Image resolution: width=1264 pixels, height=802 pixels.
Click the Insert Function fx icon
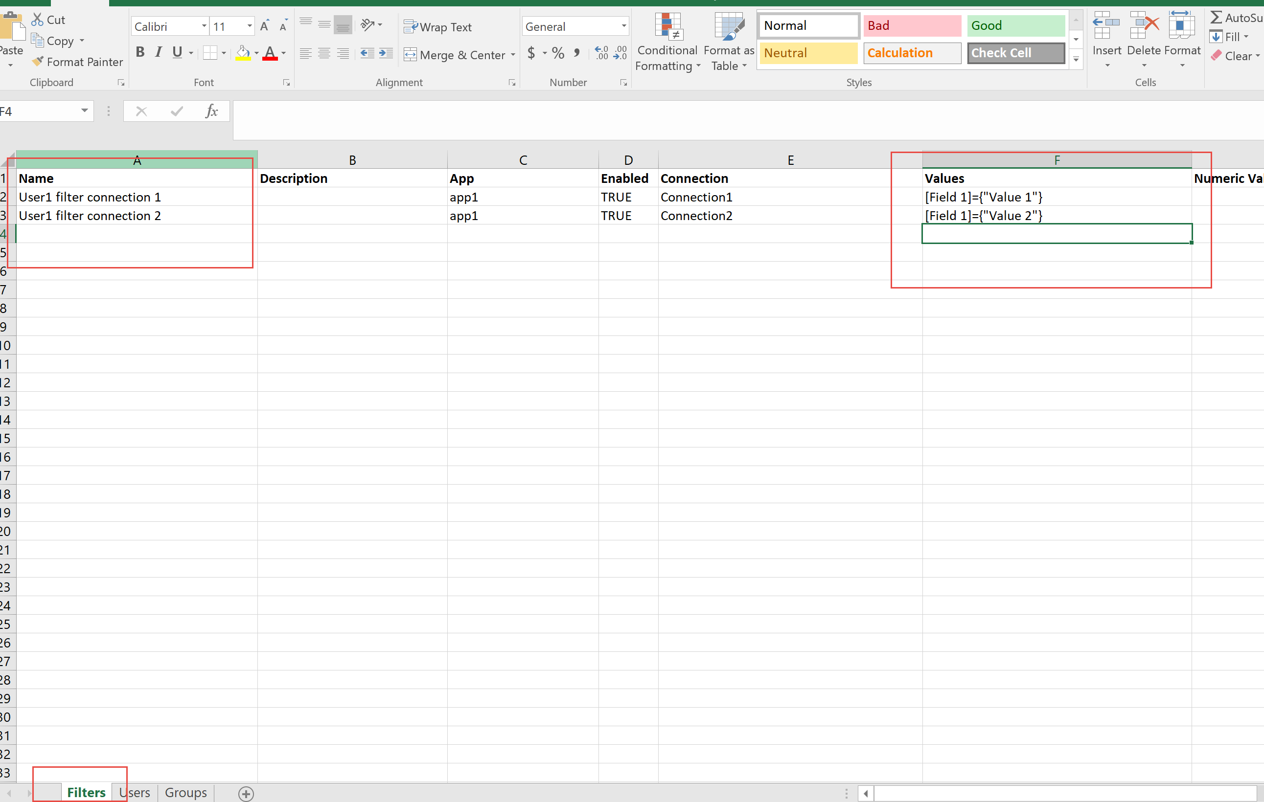[x=211, y=111]
